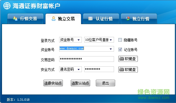Click the 登录方式 label

(47, 41)
